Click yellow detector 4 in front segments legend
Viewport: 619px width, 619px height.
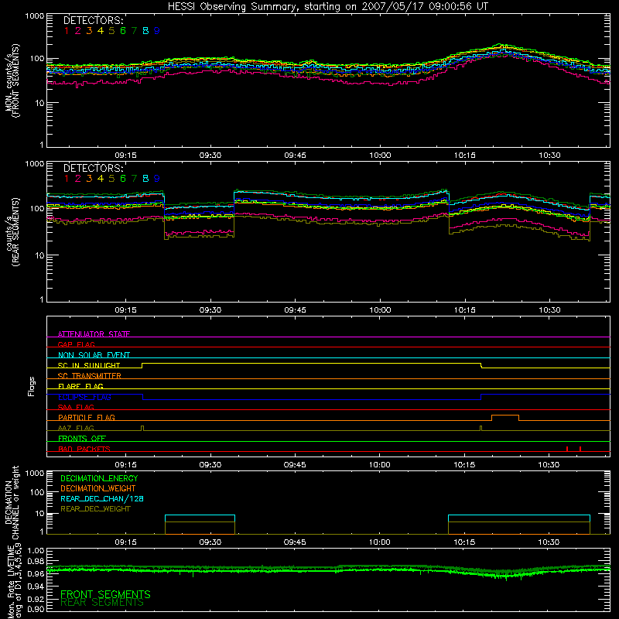(x=101, y=31)
